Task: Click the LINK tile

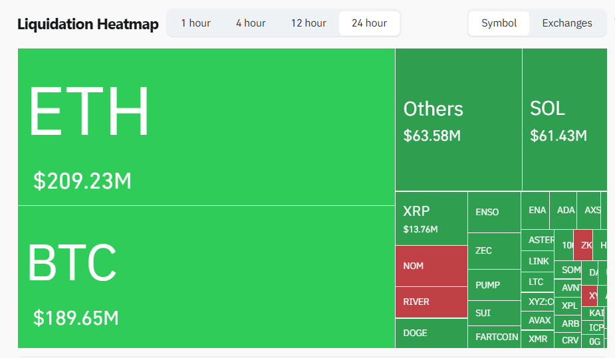Action: [x=539, y=262]
